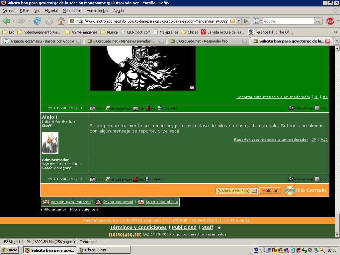340x255 pixels.
Task: Click the Valorar button
Action: (x=270, y=190)
